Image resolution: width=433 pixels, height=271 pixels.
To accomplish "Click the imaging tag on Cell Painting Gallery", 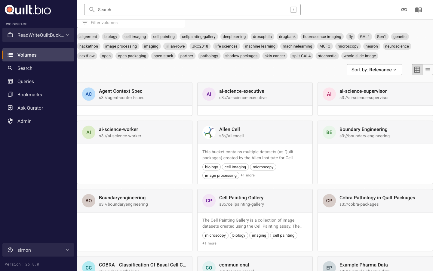I will (259, 235).
